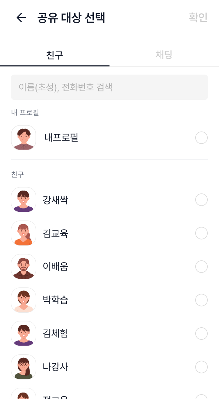Check the circle beside 김교육
Screen dimensions: 219x399
coord(201,233)
